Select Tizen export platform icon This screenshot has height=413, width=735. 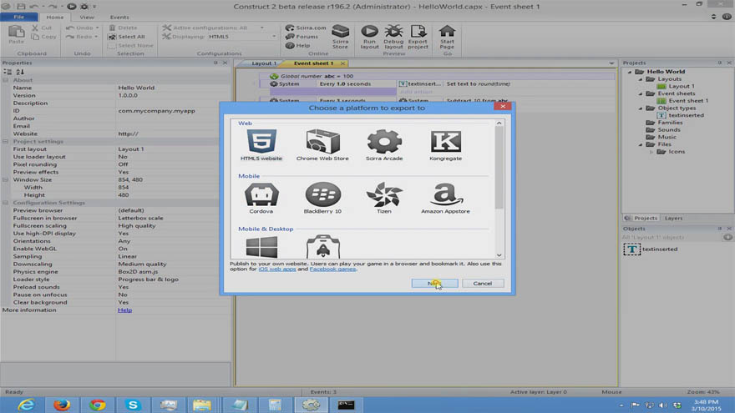click(x=384, y=198)
